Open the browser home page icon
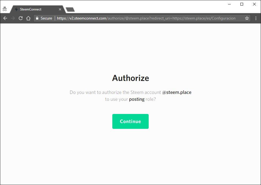Screen dimensions: 261x185 coord(28,18)
